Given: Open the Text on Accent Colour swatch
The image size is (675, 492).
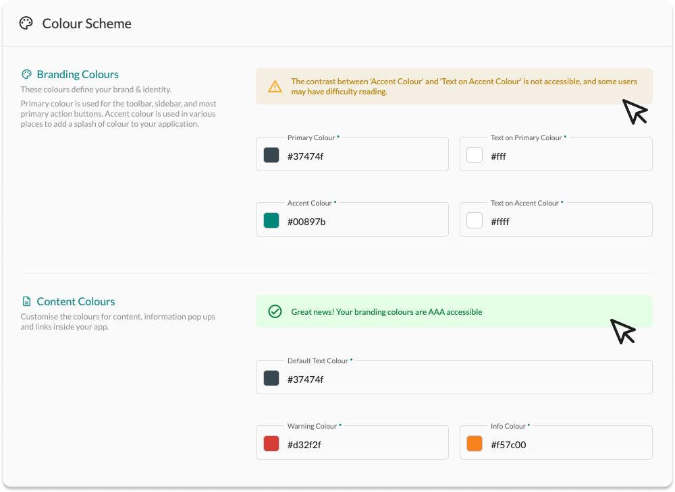Looking at the screenshot, I should (x=475, y=220).
